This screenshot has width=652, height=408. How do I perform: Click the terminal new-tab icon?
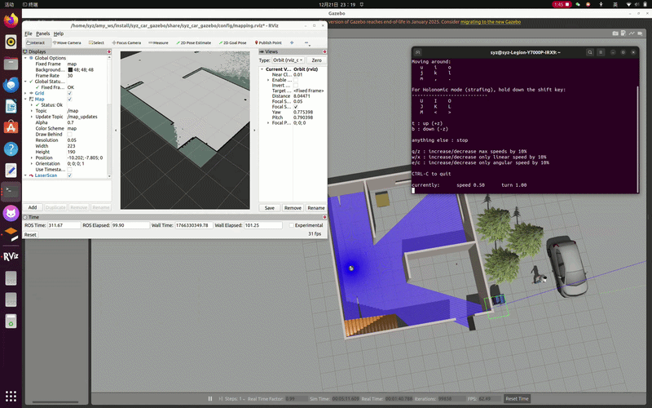(x=418, y=52)
